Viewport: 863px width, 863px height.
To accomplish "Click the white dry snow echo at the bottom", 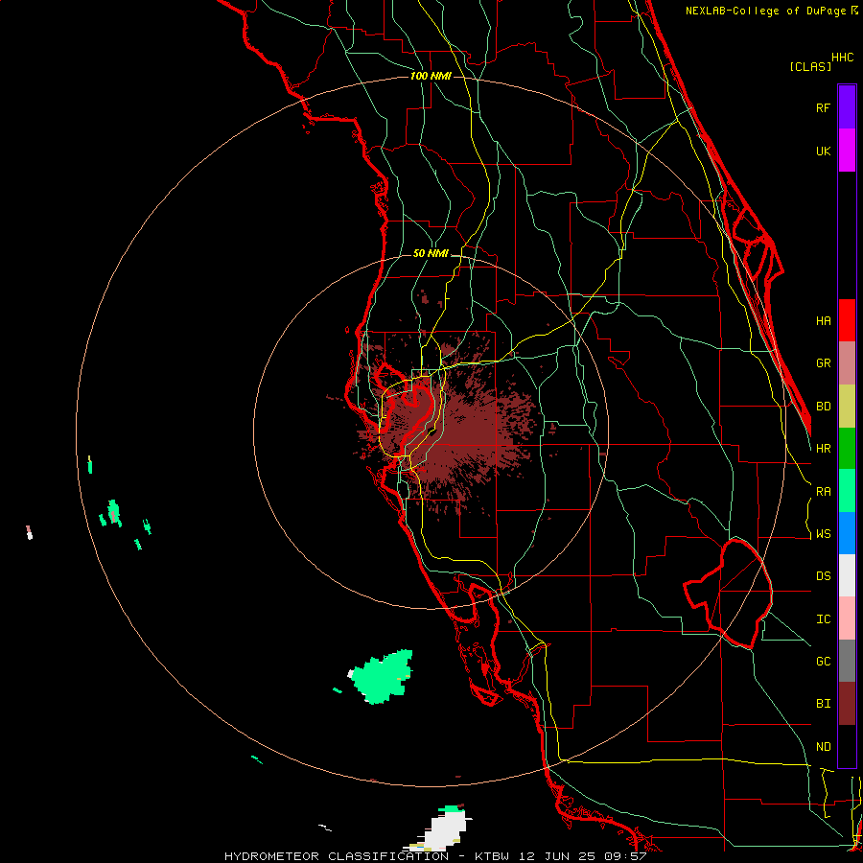I will click(447, 831).
